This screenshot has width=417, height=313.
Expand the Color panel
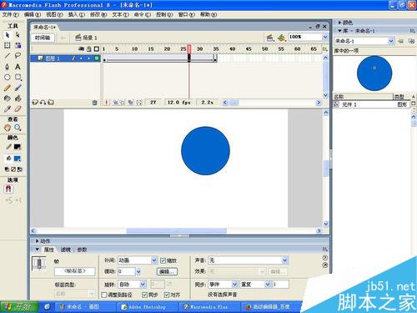[x=339, y=23]
